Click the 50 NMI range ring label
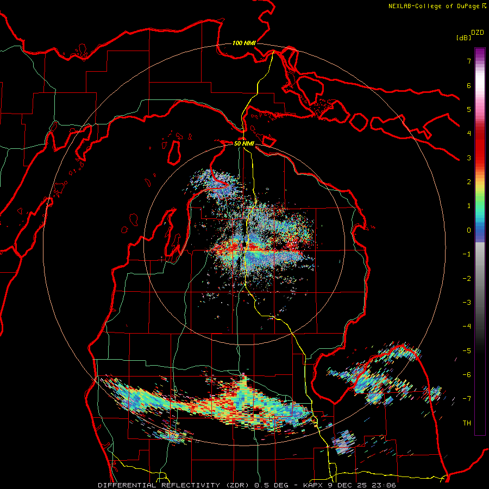489x489 pixels. tap(244, 143)
